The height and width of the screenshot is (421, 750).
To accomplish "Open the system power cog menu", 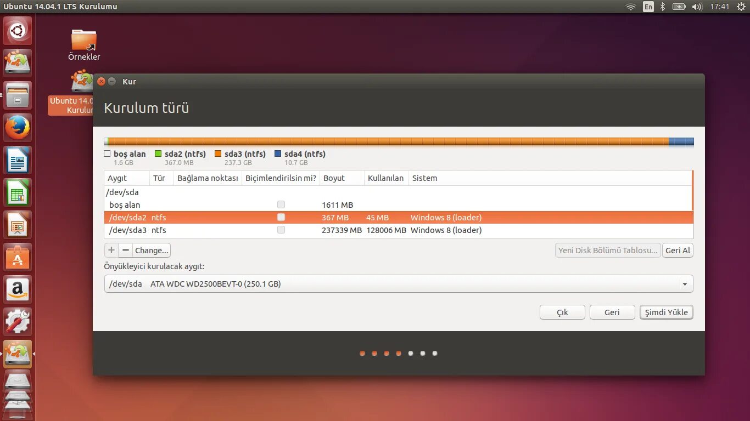I will 741,7.
